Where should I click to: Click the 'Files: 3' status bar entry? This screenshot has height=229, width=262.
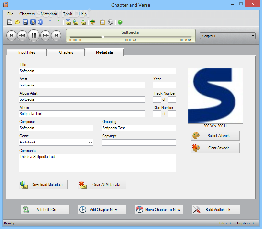(x=225, y=223)
